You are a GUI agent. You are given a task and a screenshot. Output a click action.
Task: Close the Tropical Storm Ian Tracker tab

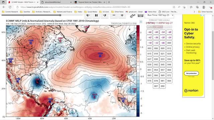point(104,2)
